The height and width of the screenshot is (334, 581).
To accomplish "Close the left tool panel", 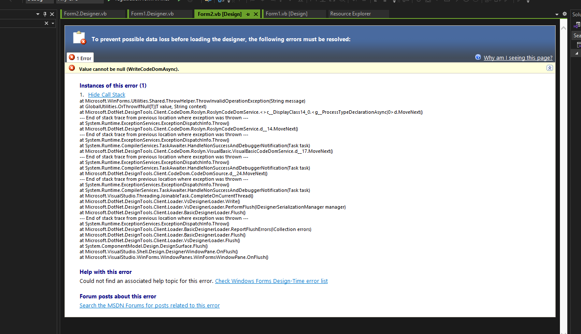I will (x=52, y=14).
